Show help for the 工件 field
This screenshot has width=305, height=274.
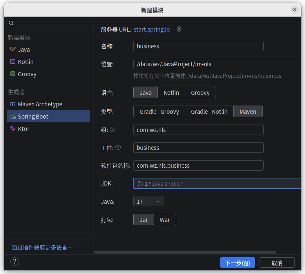pos(118,147)
